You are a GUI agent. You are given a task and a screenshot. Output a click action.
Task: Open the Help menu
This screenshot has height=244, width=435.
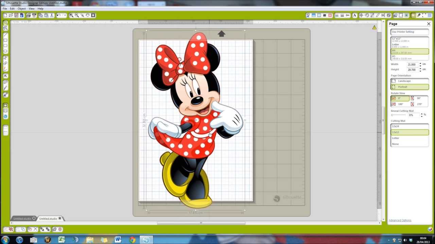(x=40, y=8)
